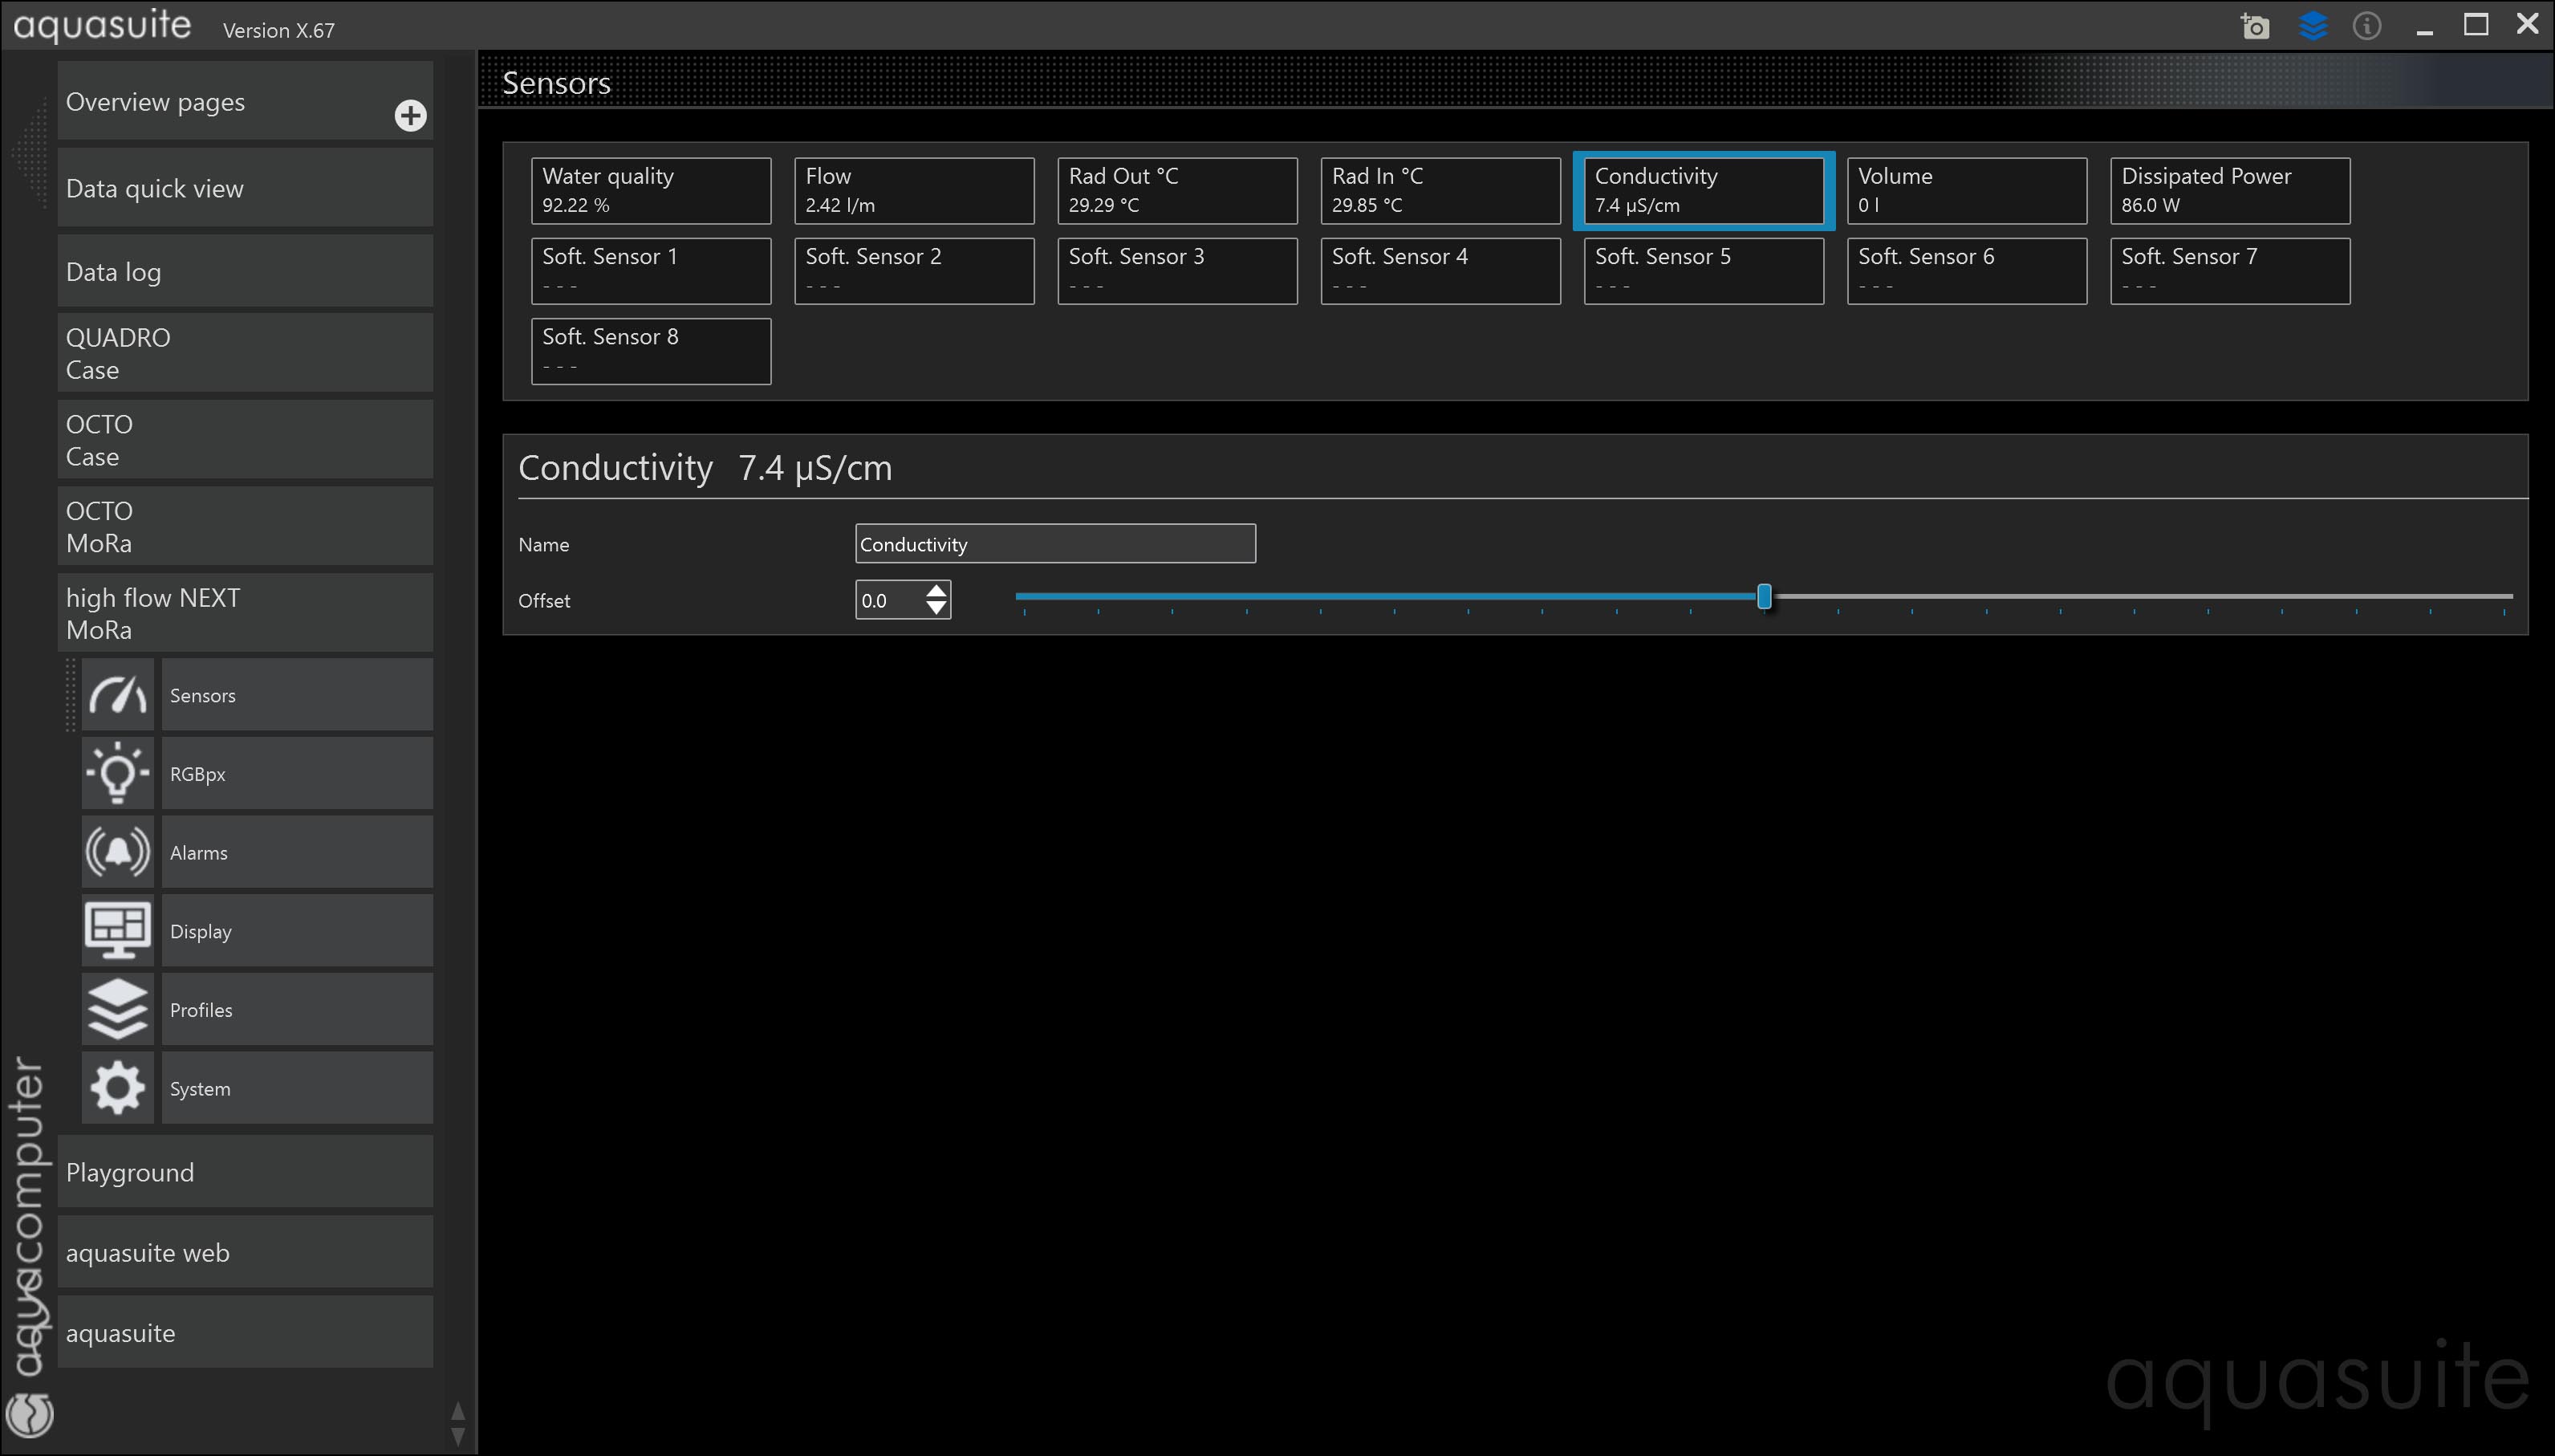Click the screenshot camera icon in the title bar
This screenshot has height=1456, width=2555.
coord(2254,26)
